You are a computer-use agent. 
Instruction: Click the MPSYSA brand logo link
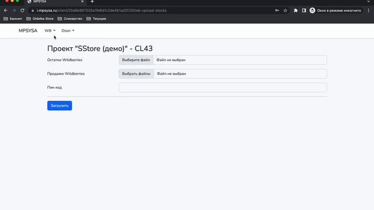tap(28, 31)
